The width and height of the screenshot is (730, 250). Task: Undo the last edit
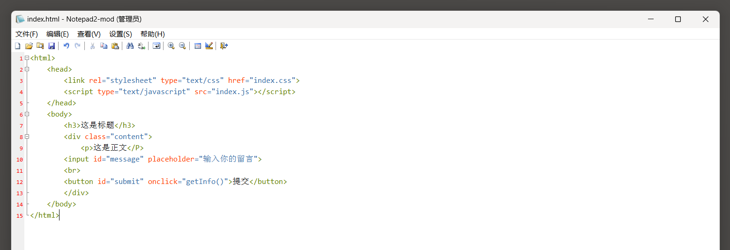click(x=67, y=46)
